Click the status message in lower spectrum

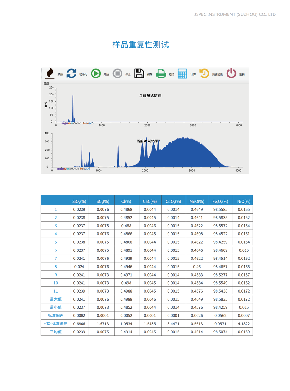[148, 141]
